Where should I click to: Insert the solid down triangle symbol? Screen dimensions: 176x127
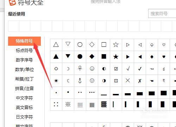click(x=68, y=56)
